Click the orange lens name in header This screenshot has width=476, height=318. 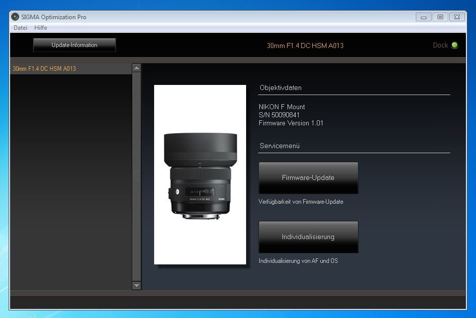(x=305, y=46)
